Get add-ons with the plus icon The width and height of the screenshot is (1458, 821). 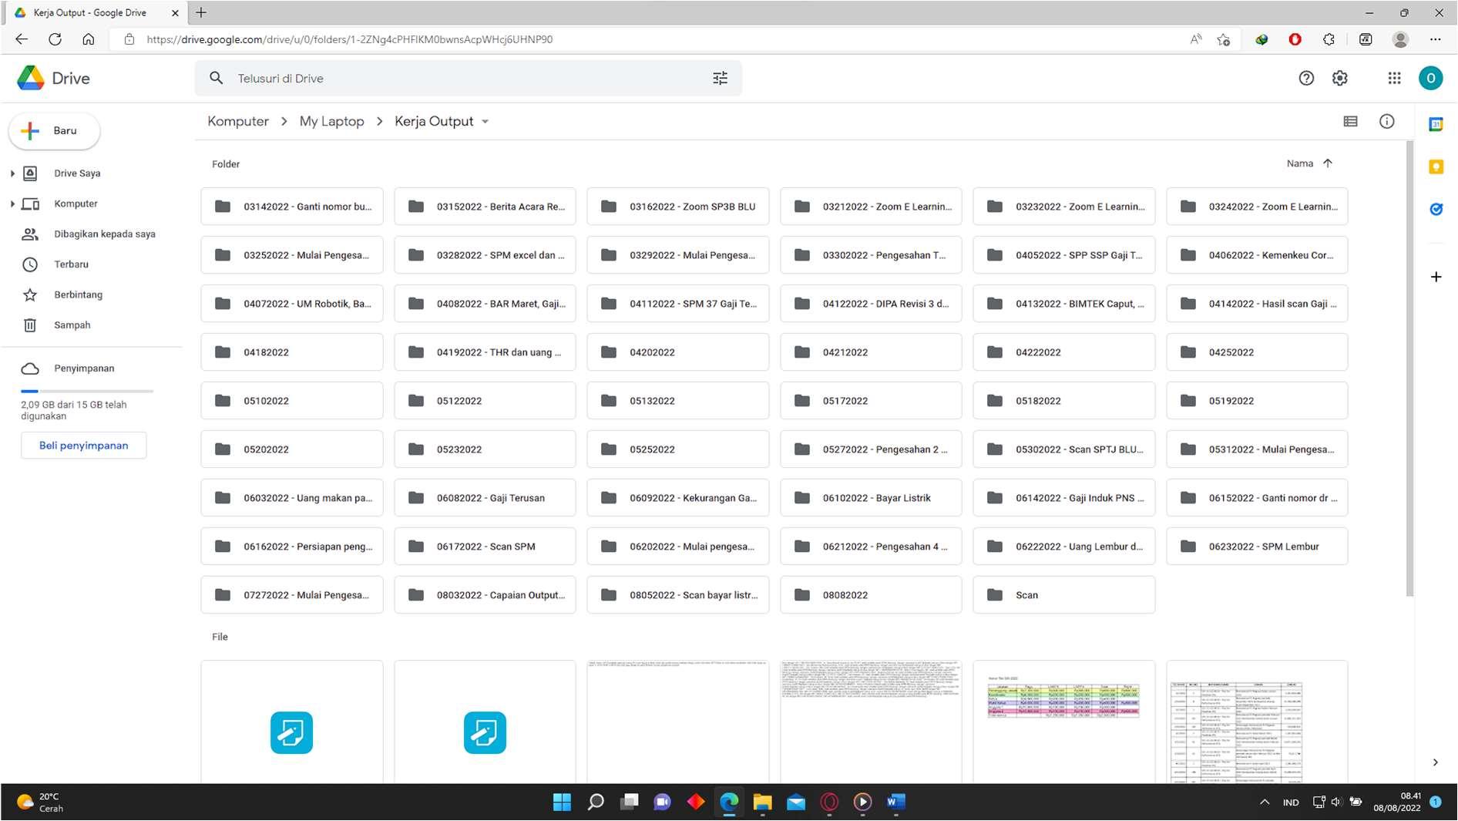(x=1436, y=277)
